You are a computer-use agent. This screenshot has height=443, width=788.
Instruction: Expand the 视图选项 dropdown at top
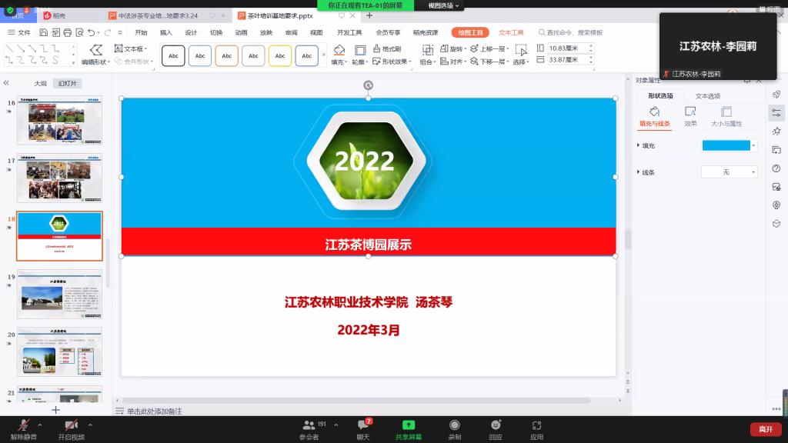444,5
